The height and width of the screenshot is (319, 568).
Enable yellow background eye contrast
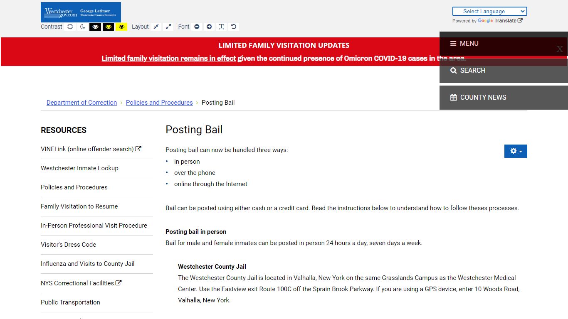pos(121,27)
